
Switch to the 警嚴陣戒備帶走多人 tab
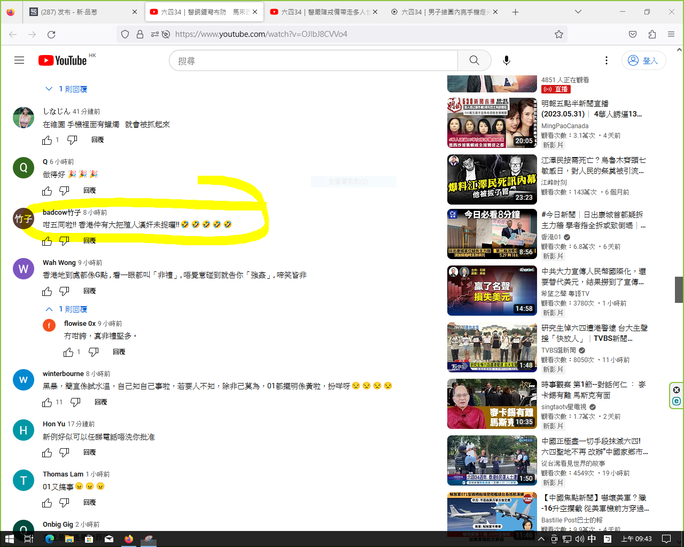pos(323,12)
